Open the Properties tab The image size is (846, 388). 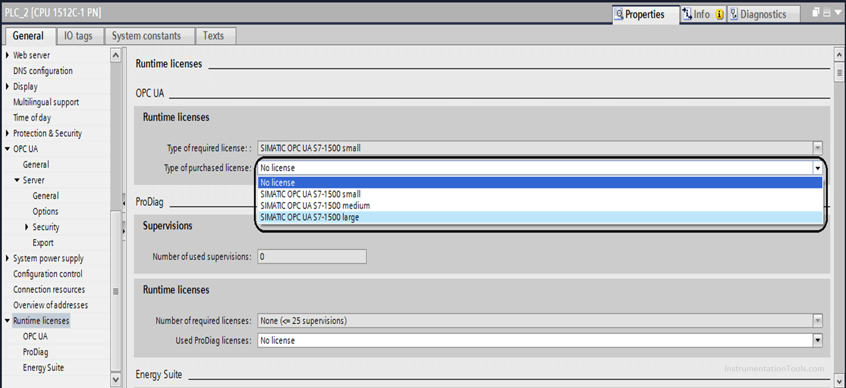(645, 14)
